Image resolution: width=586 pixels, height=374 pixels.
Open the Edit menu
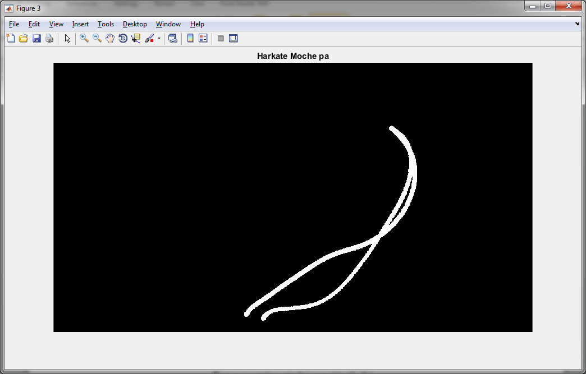pyautogui.click(x=34, y=24)
